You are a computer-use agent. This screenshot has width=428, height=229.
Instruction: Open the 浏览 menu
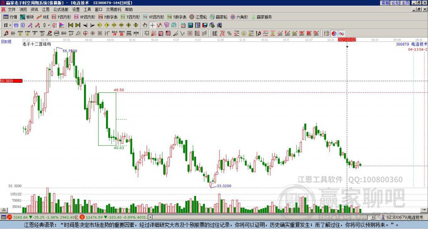coord(23,10)
